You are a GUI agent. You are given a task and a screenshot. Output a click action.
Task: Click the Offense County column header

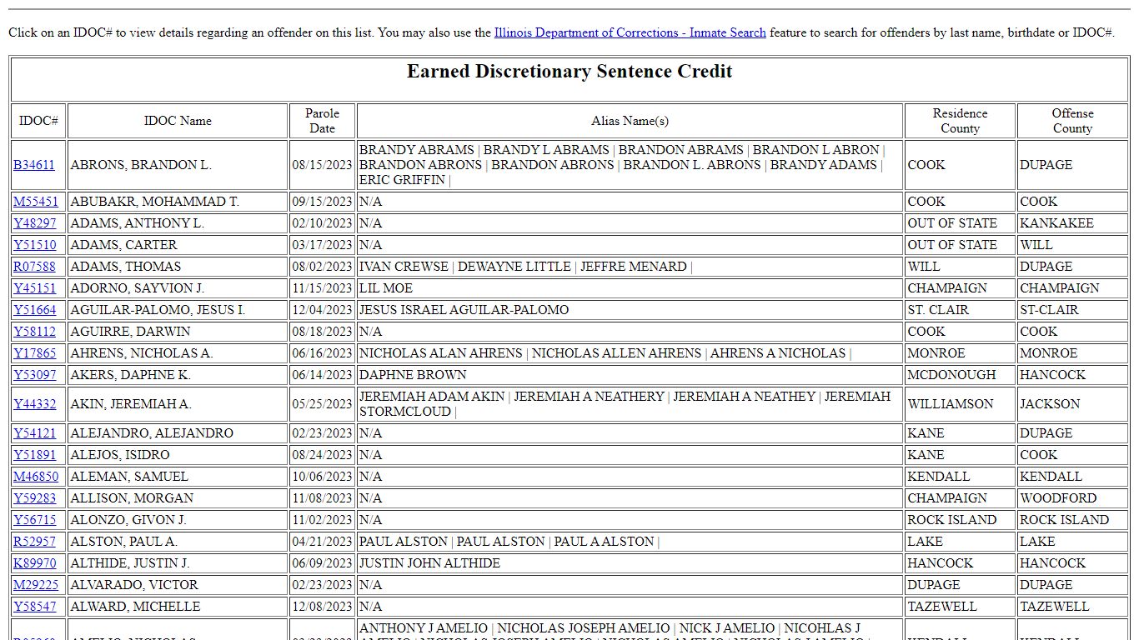click(1072, 121)
